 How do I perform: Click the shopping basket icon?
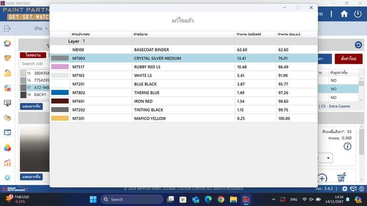point(342,178)
